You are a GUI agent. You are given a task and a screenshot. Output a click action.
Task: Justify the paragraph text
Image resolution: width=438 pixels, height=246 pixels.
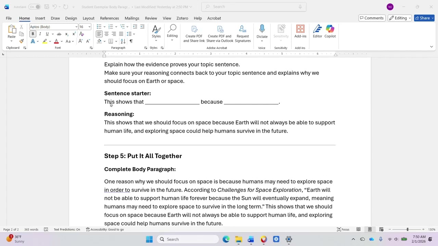121,34
